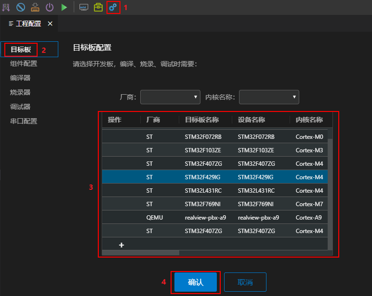Viewport: 372px width, 296px height.
Task: Click the 目标板名称 column header
Action: (x=202, y=120)
